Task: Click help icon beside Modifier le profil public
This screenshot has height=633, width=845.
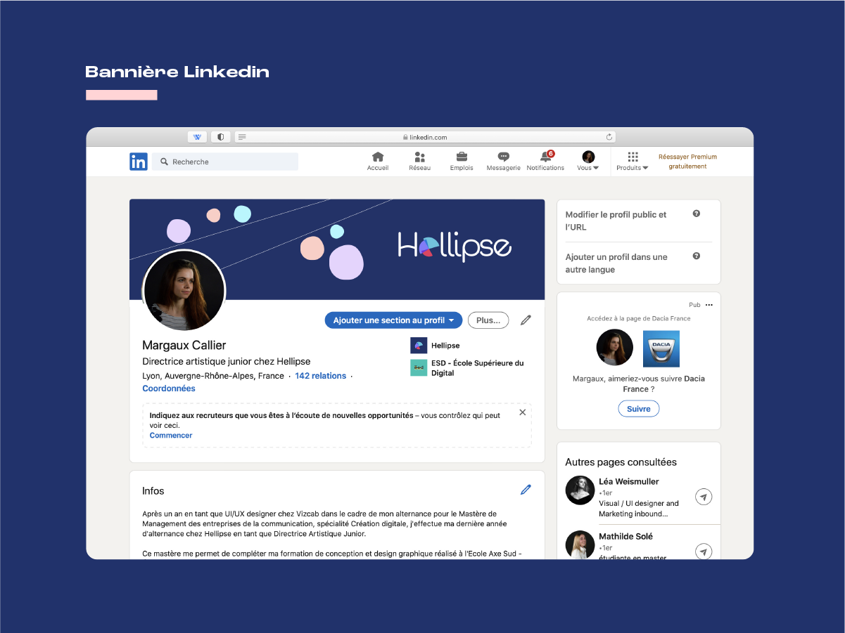Action: pyautogui.click(x=697, y=214)
